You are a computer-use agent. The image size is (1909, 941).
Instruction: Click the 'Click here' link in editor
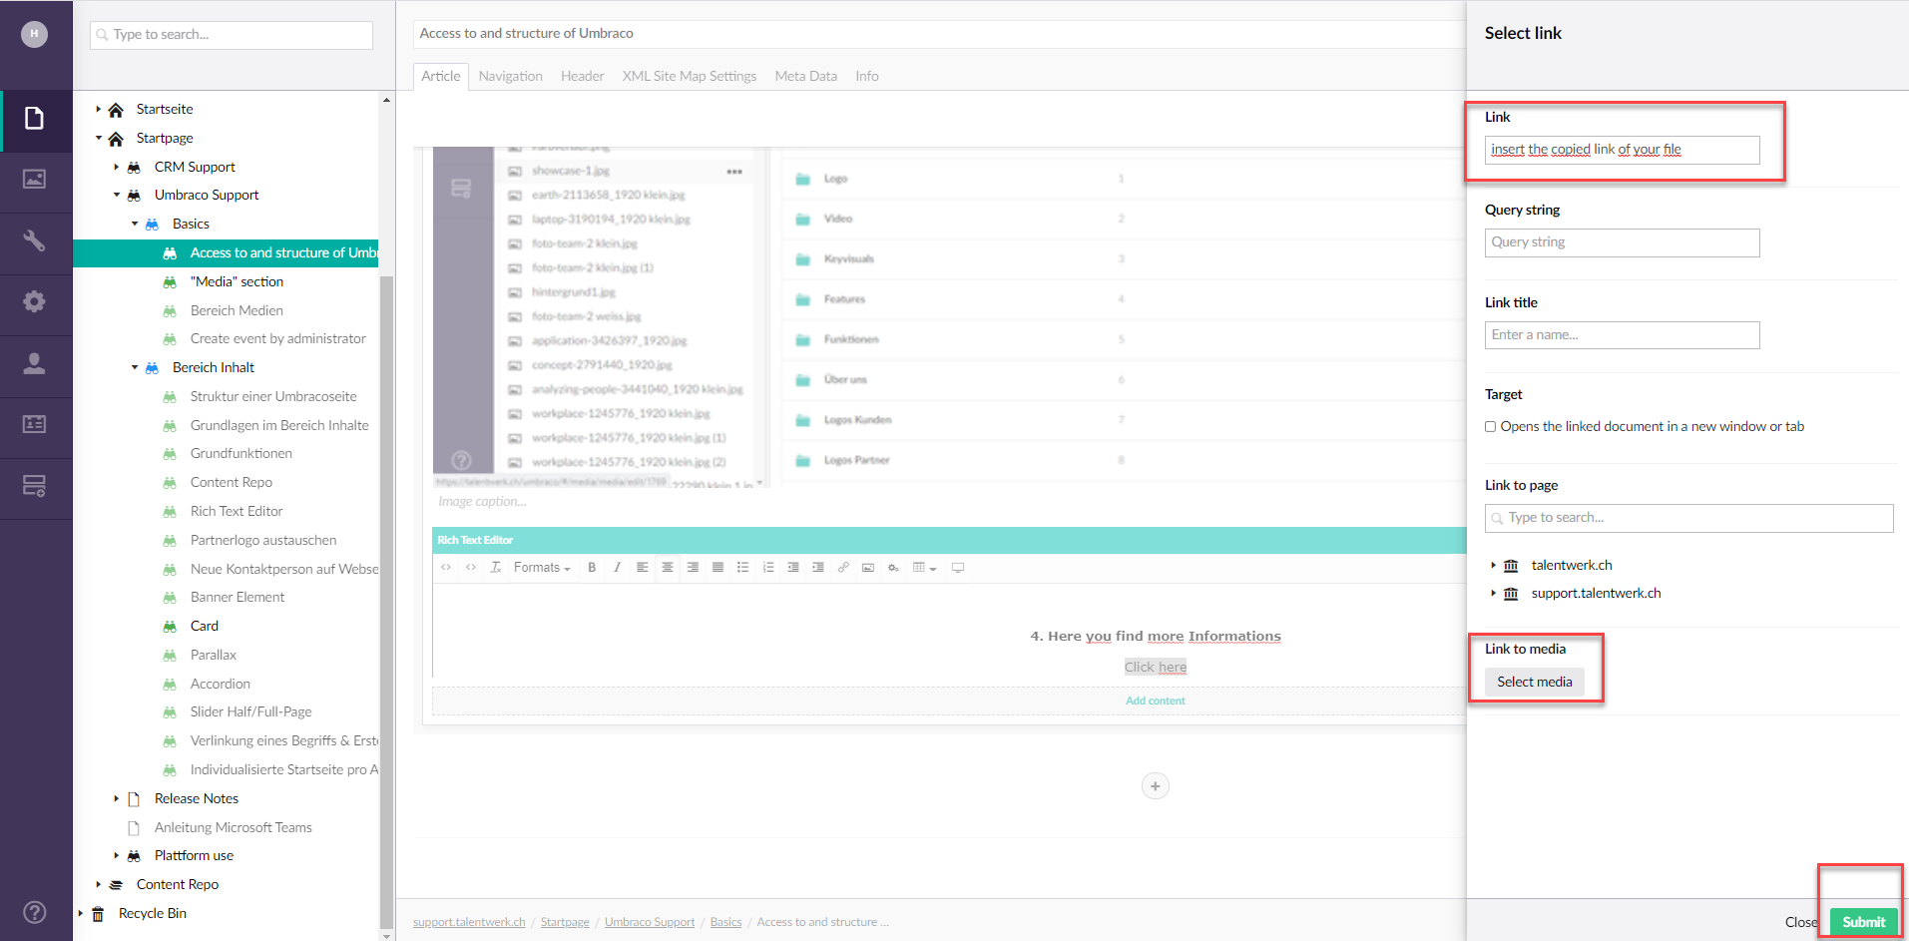point(1156,667)
